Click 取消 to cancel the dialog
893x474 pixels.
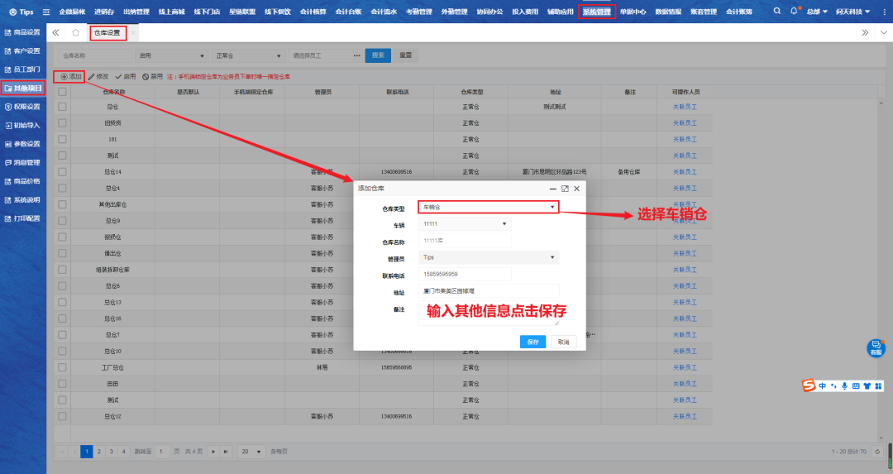point(562,342)
